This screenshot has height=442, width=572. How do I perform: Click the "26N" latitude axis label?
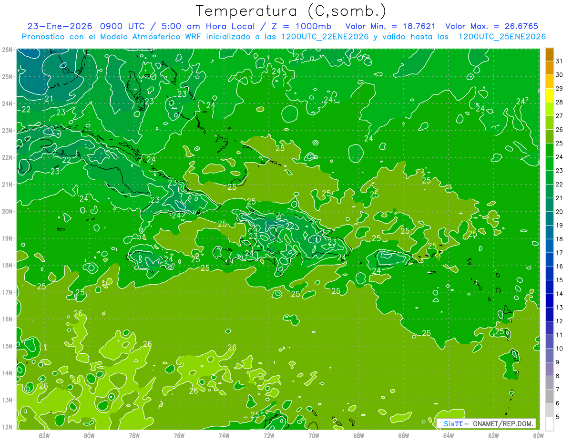click(x=7, y=50)
